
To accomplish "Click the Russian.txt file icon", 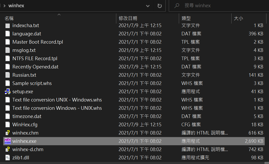I will tap(7, 75).
